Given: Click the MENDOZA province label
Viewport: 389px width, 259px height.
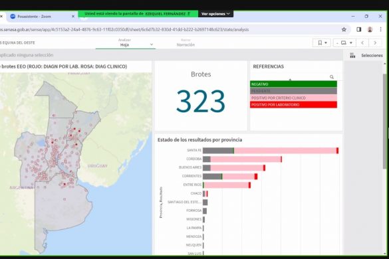Looking at the screenshot, I should pyautogui.click(x=194, y=236).
